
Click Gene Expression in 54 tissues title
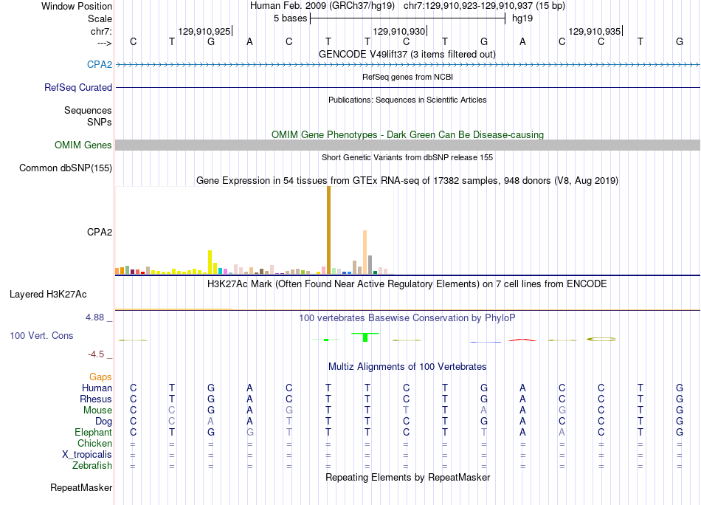tap(407, 180)
